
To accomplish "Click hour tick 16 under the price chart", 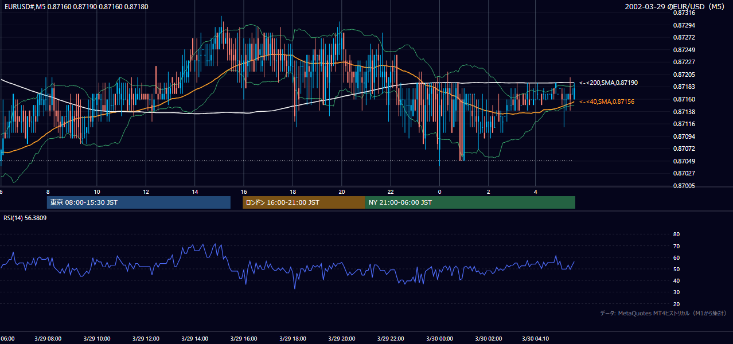I will (244, 191).
